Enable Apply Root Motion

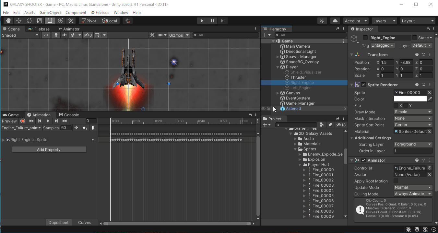pos(396,181)
